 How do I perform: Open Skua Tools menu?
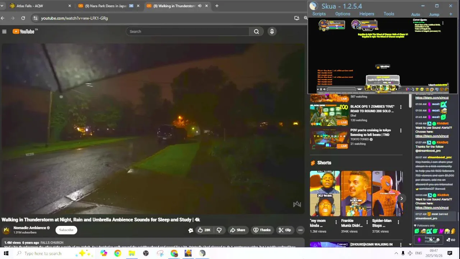coord(389,14)
